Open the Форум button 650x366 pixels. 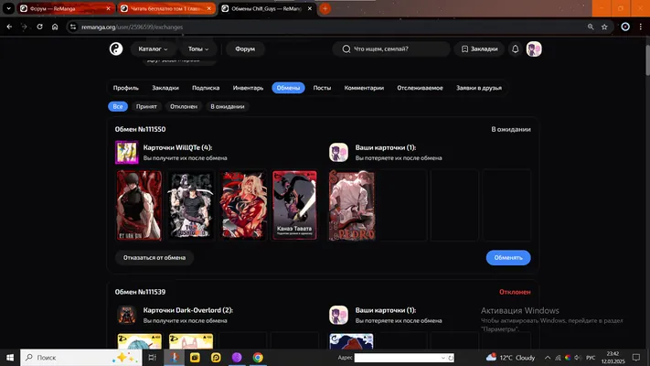pos(245,49)
